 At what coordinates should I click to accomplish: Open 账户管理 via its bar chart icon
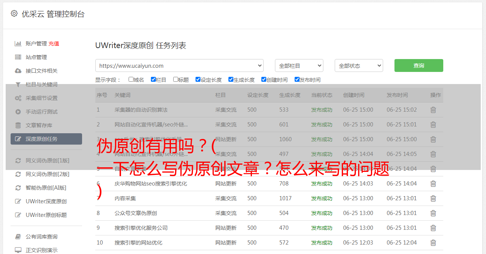point(18,44)
